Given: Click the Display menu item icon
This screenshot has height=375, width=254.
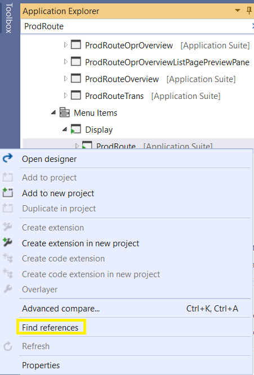Looking at the screenshot, I should 75,129.
